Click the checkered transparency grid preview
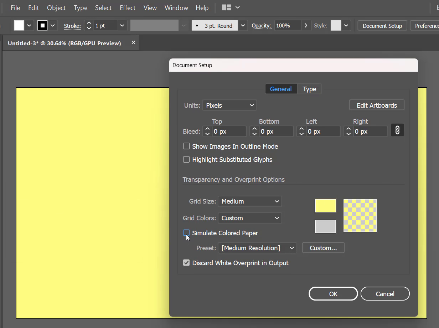 360,215
